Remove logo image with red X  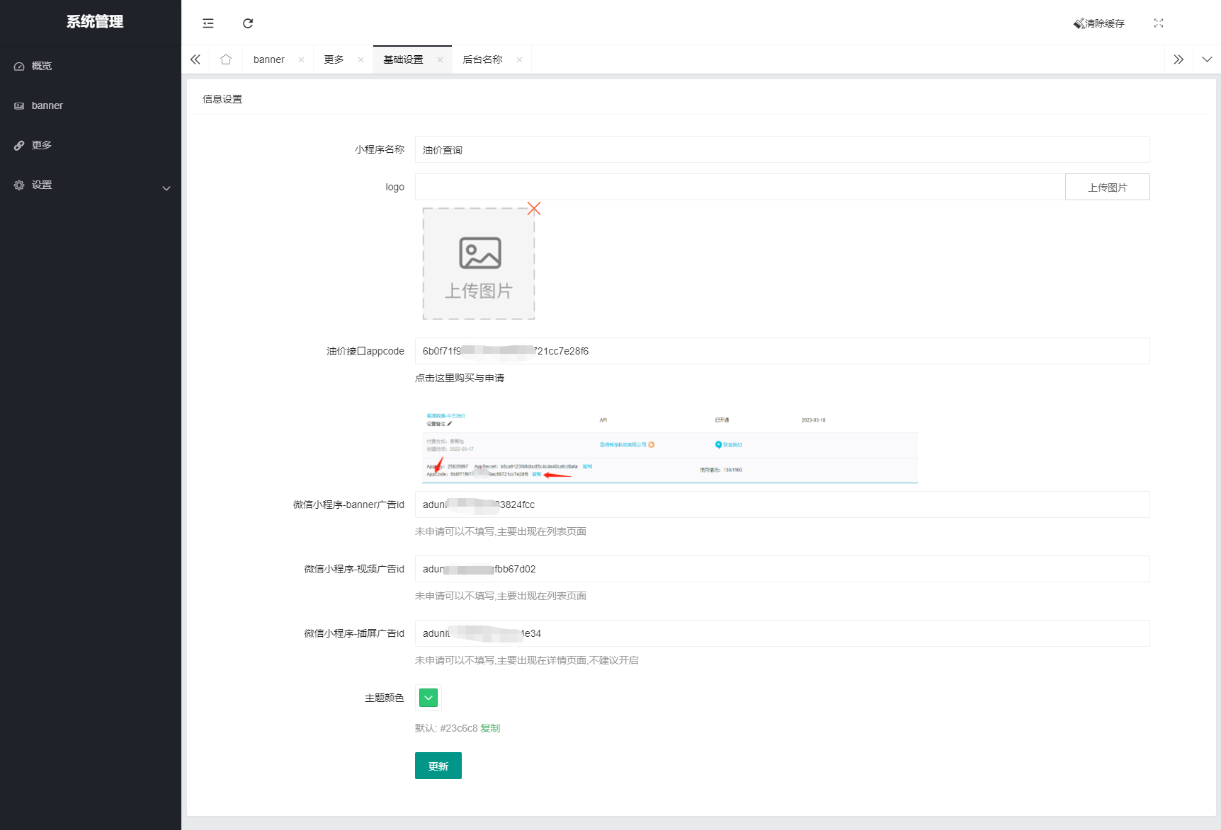point(534,209)
